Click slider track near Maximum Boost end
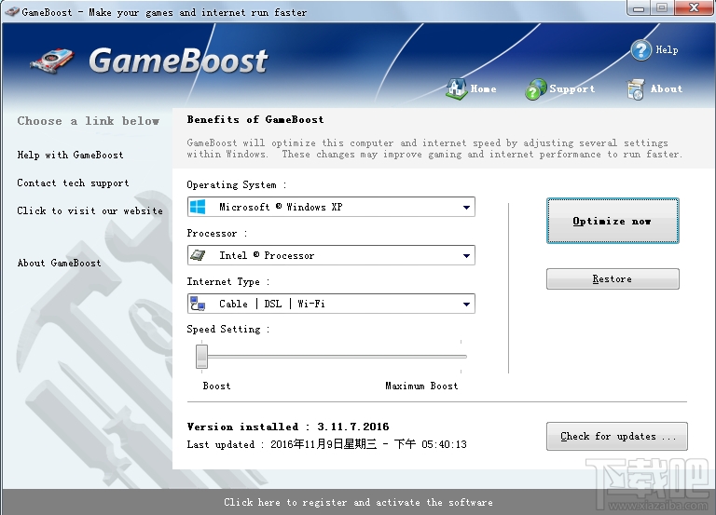The image size is (716, 515). 459,357
